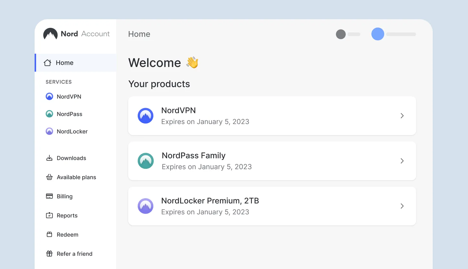Expand the NordVPN product card chevron
The image size is (468, 269).
(x=402, y=116)
